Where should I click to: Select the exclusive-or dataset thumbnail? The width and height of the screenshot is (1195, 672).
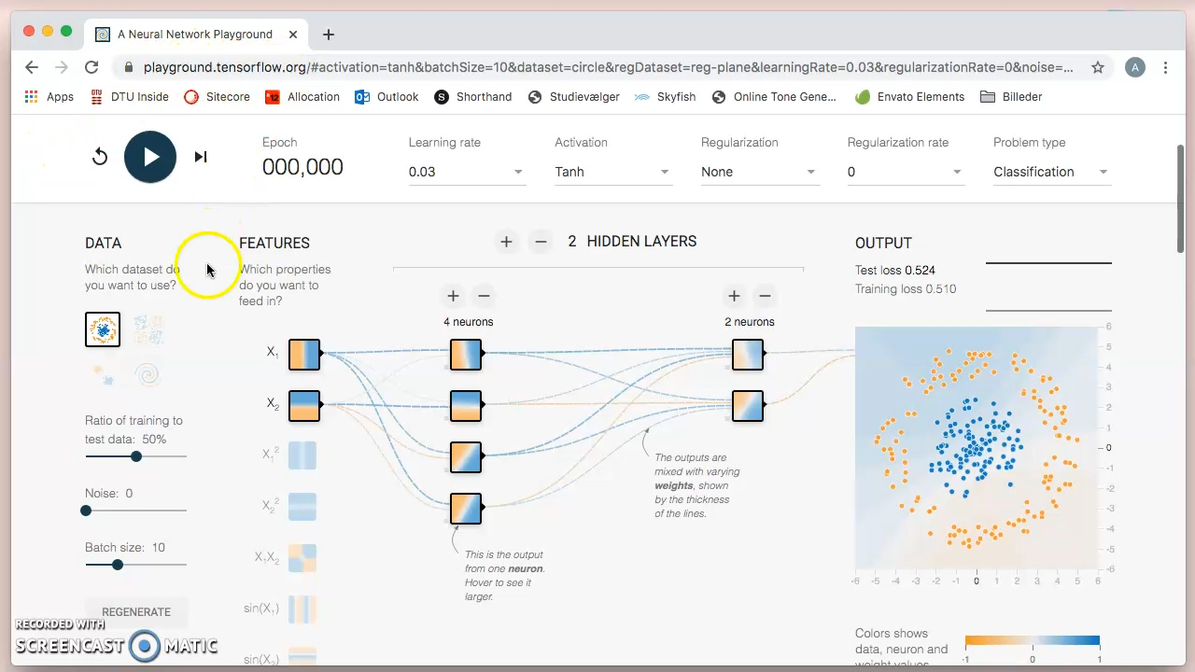click(148, 329)
